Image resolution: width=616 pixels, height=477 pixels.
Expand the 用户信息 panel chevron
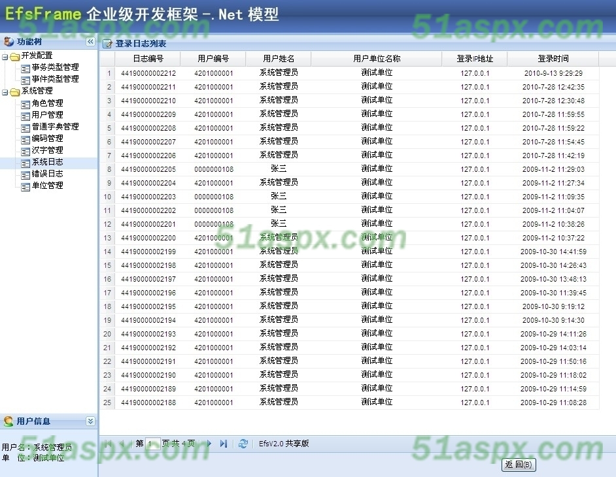pyautogui.click(x=90, y=421)
